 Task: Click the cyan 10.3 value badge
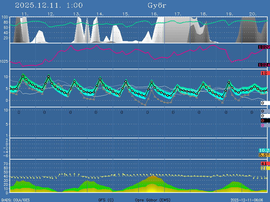264,150
